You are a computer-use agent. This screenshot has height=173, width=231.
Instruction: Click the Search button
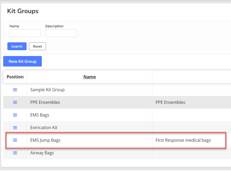click(x=17, y=46)
